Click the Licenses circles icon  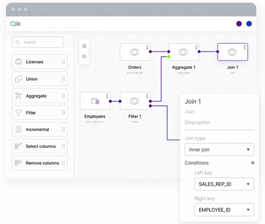[18, 61]
